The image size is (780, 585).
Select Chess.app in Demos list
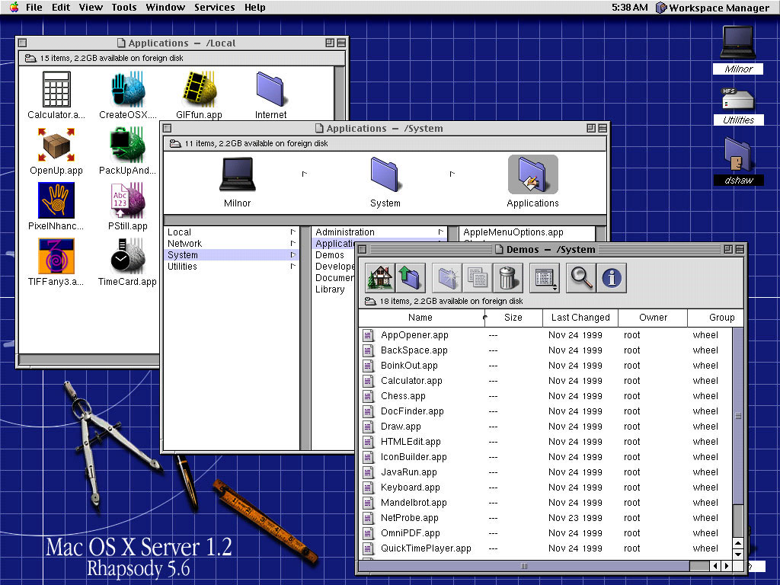pos(545,396)
